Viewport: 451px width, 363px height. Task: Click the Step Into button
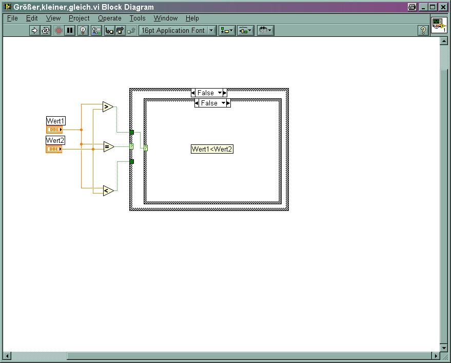point(109,31)
